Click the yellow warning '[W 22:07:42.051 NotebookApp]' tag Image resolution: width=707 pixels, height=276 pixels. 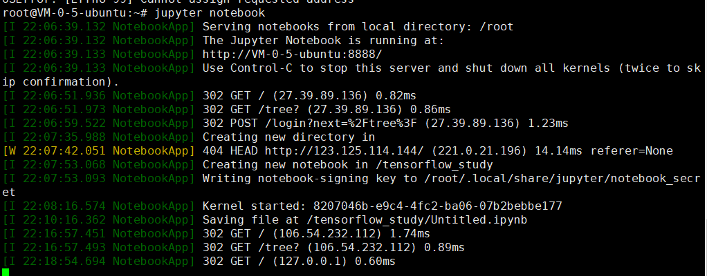(99, 151)
